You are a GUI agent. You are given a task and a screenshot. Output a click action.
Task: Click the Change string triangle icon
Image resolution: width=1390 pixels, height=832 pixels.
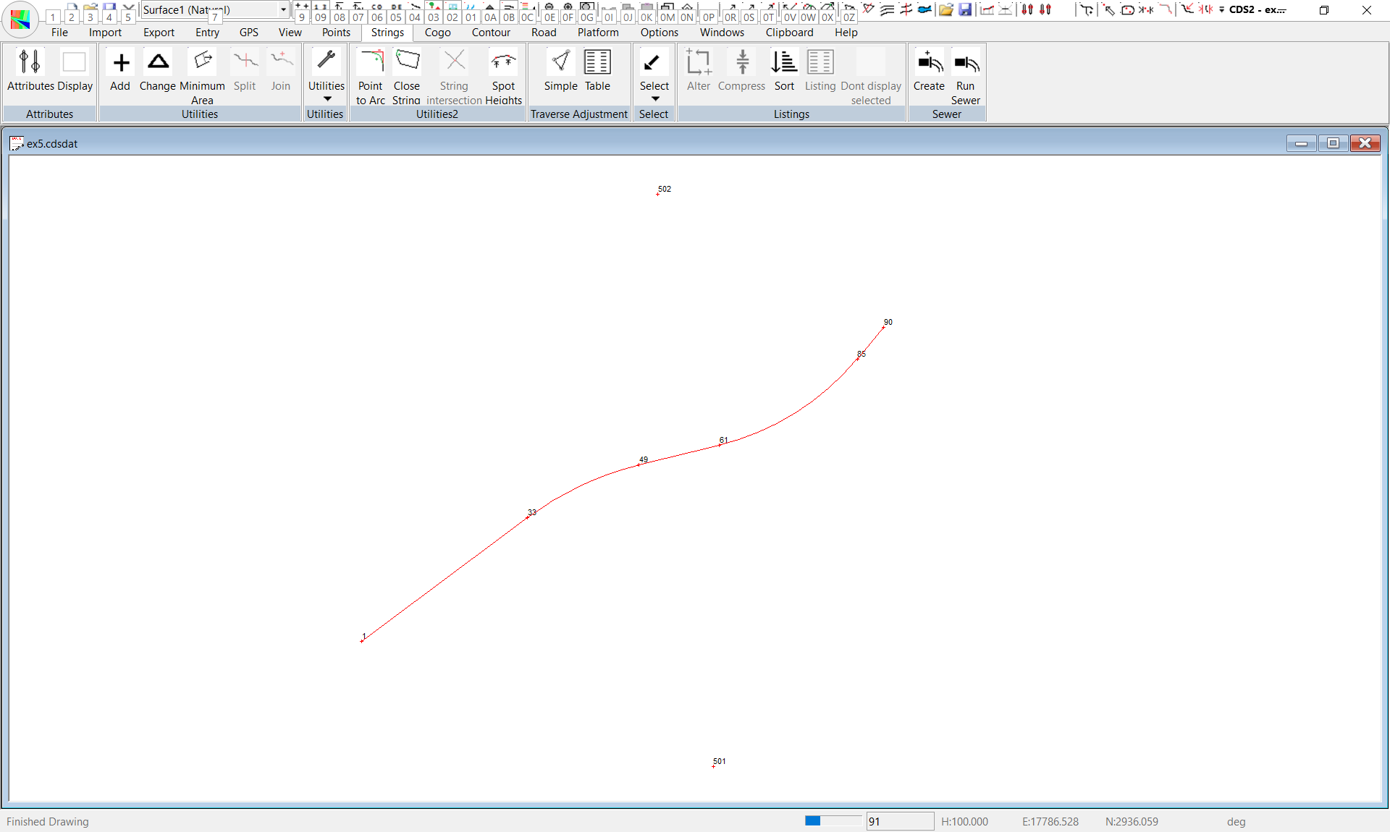point(158,62)
